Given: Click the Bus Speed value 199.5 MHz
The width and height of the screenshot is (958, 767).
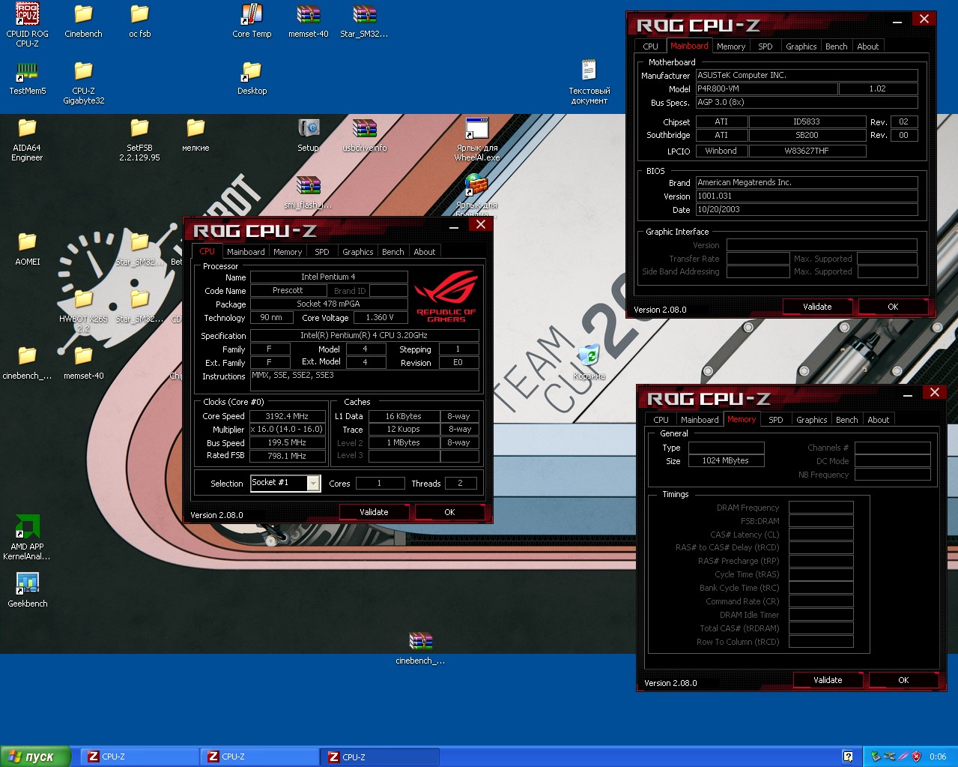Looking at the screenshot, I should [x=288, y=442].
